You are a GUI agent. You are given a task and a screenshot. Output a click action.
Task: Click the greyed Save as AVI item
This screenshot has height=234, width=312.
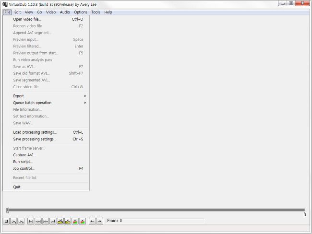point(46,67)
